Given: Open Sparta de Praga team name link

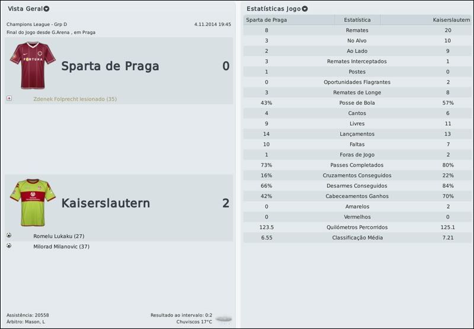Looking at the screenshot, I should click(x=110, y=66).
